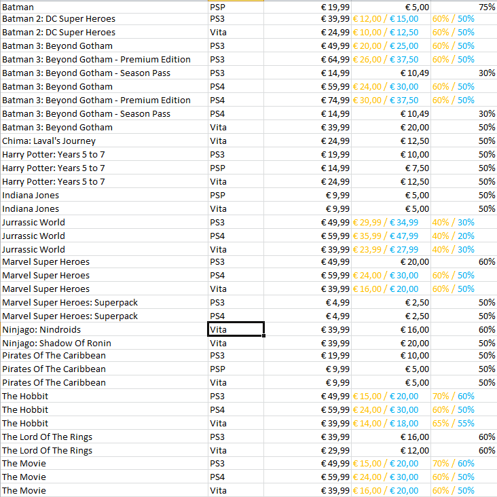The width and height of the screenshot is (497, 497).
Task: Click 'Jurassic World' title in the Vita row
Action: coord(104,249)
